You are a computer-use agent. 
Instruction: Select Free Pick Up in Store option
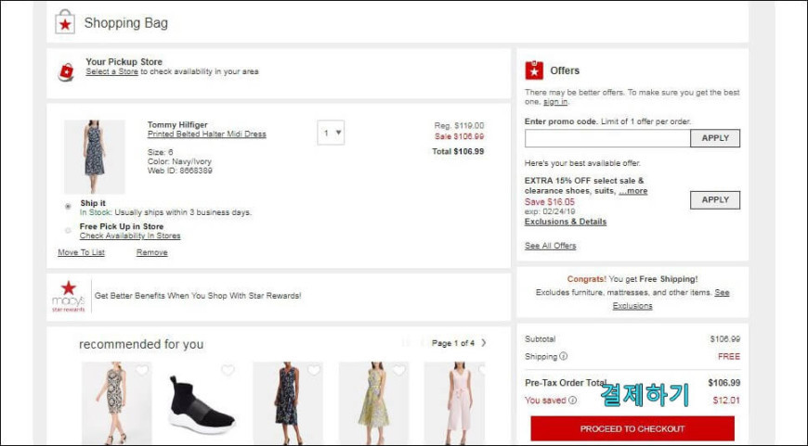(x=68, y=231)
